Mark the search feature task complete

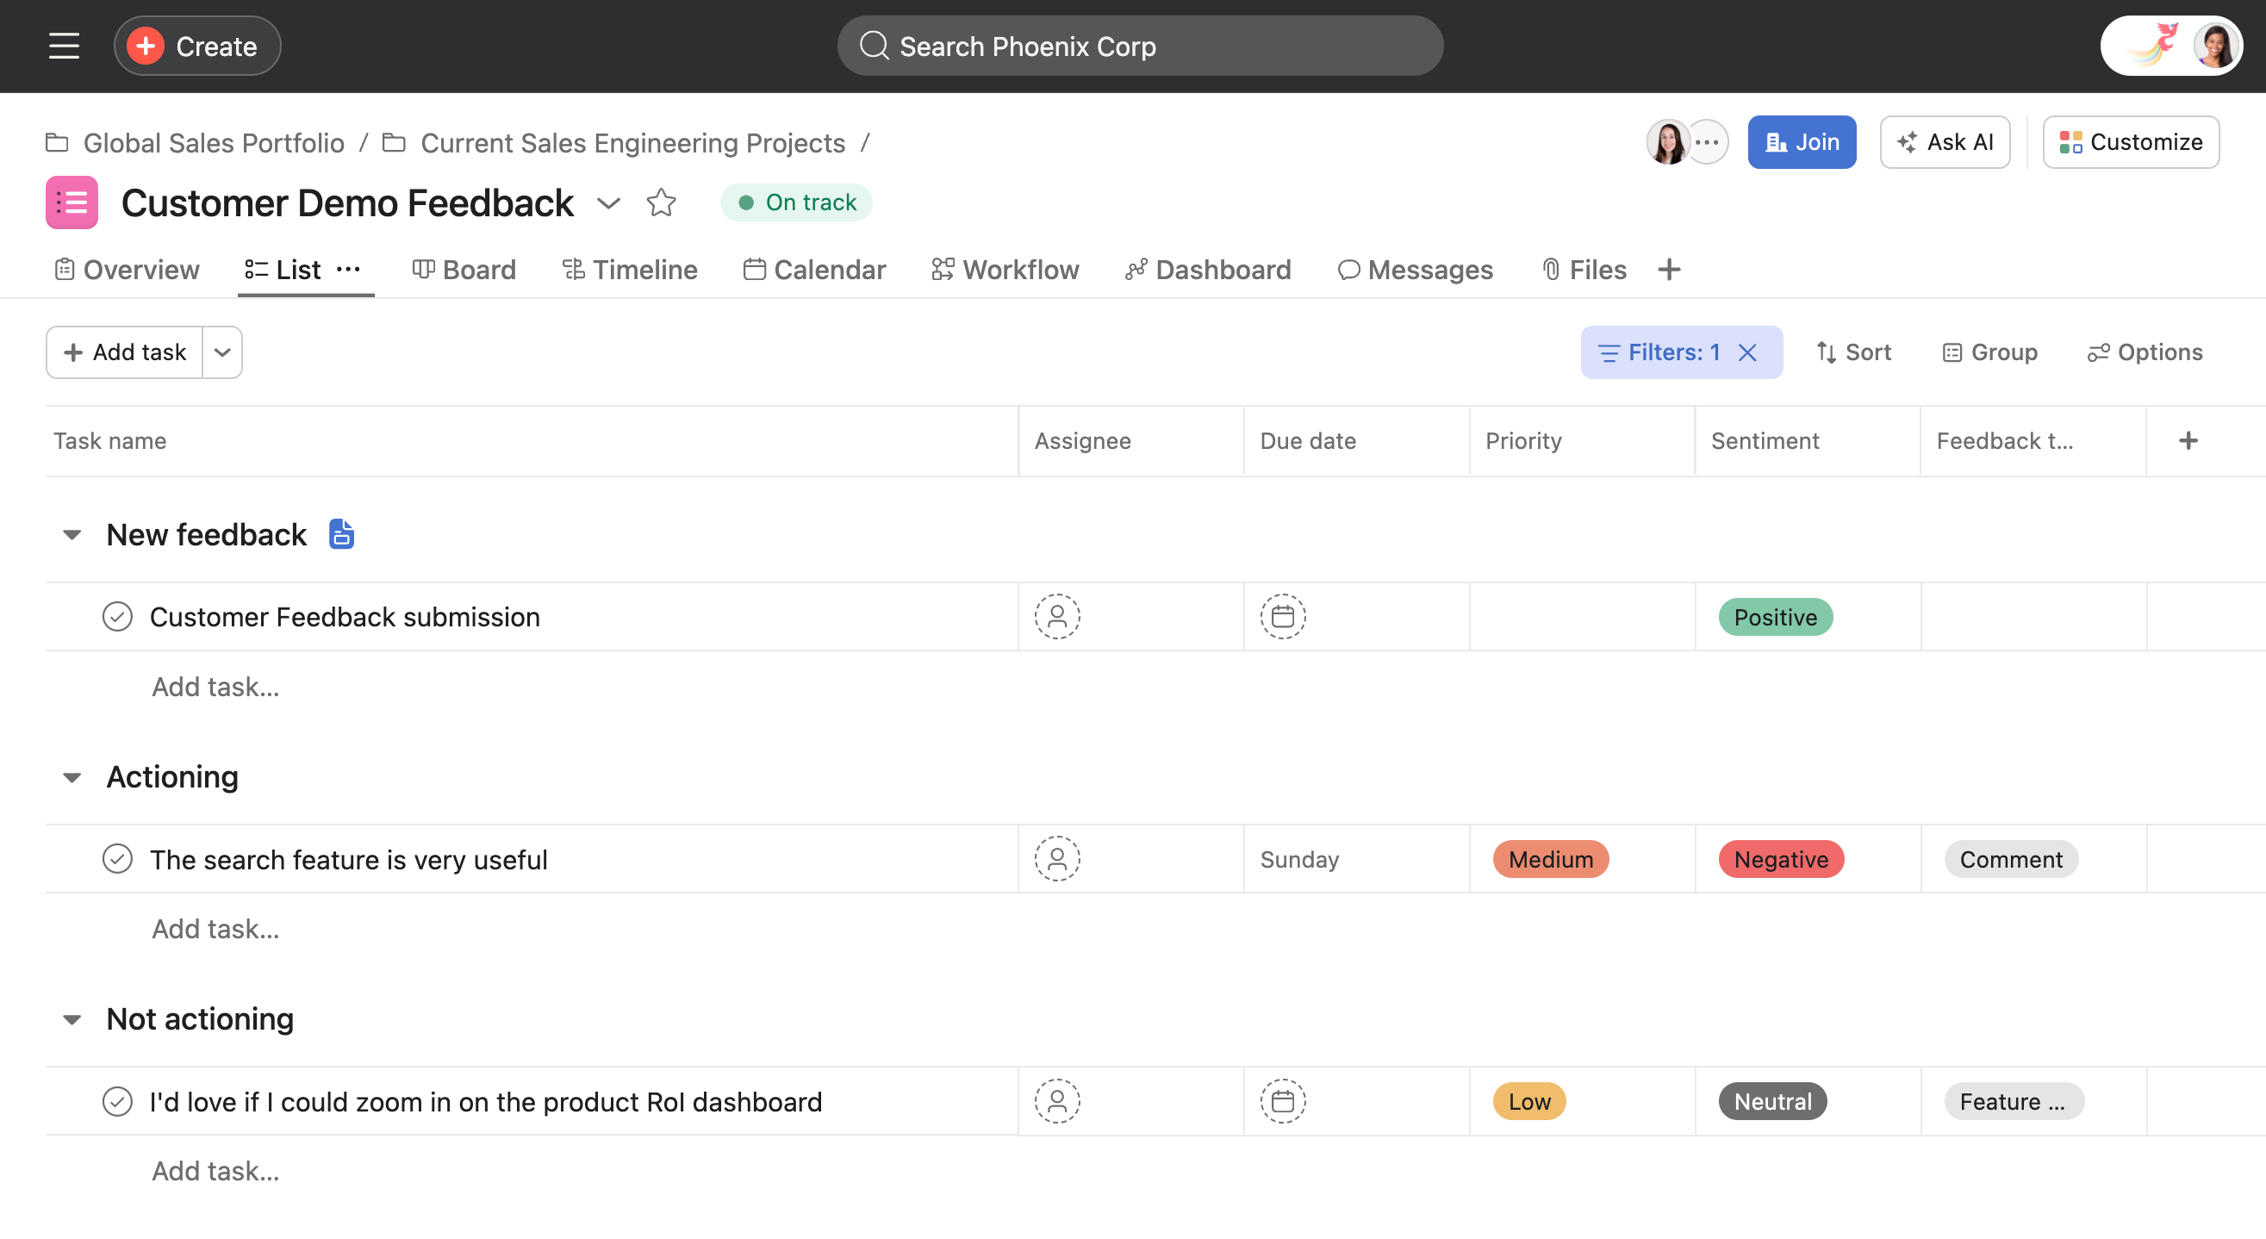117,859
